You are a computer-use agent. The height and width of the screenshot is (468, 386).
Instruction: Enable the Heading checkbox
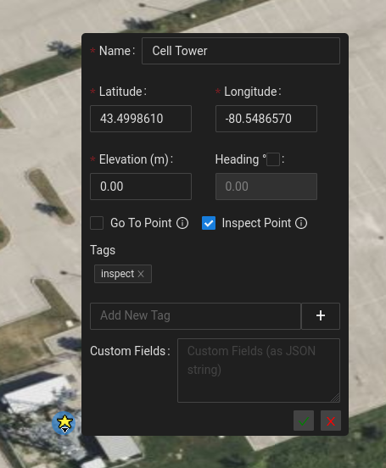pyautogui.click(x=273, y=159)
